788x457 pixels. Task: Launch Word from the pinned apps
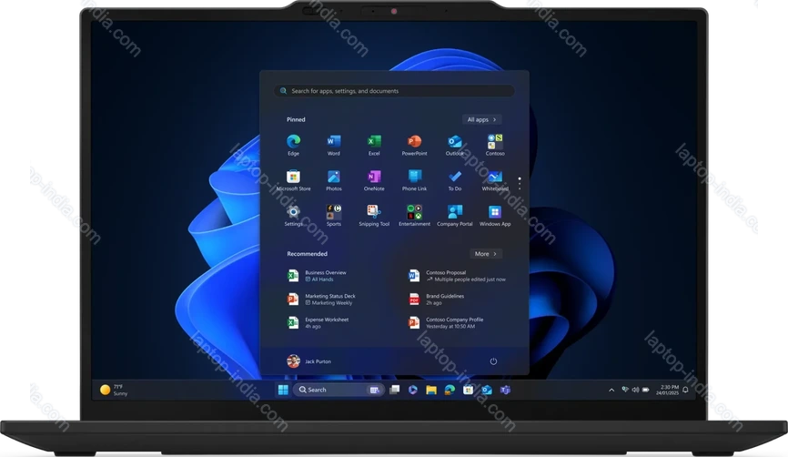[x=333, y=142]
